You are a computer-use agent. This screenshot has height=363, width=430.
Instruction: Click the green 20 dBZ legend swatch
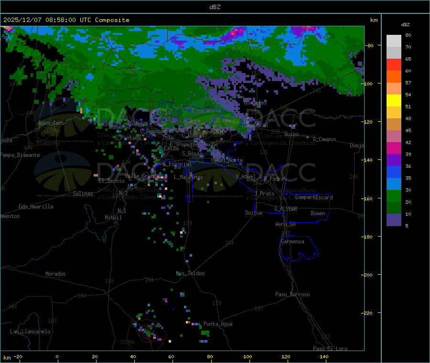point(394,196)
